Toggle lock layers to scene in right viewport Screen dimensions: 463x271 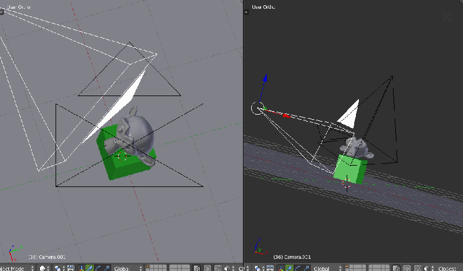click(x=396, y=268)
